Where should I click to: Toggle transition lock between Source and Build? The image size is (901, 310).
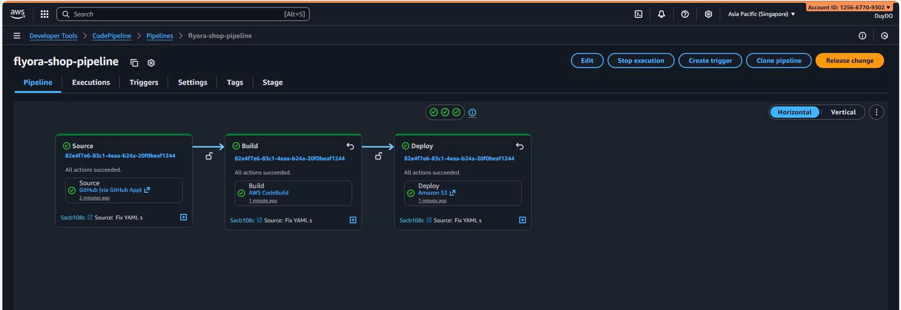coord(209,156)
